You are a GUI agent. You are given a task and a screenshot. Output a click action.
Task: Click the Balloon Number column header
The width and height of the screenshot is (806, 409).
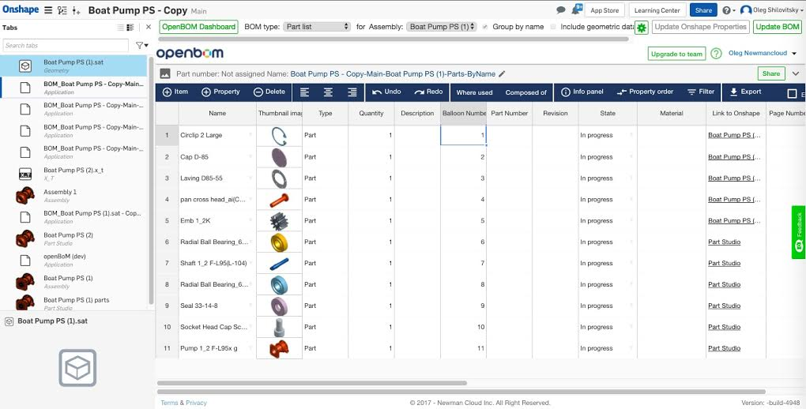(x=463, y=113)
